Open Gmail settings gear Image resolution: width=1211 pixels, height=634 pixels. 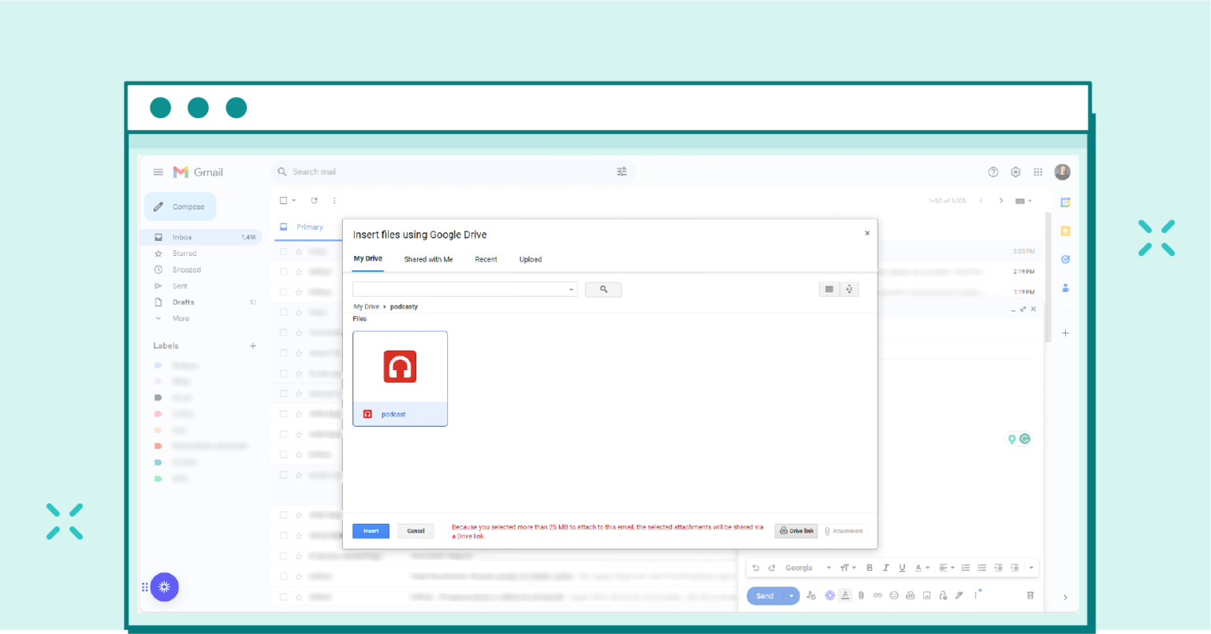pyautogui.click(x=1015, y=172)
